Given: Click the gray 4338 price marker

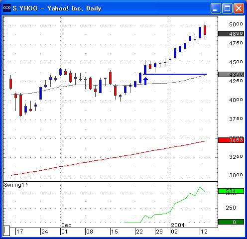Looking at the screenshot, I should point(231,74).
